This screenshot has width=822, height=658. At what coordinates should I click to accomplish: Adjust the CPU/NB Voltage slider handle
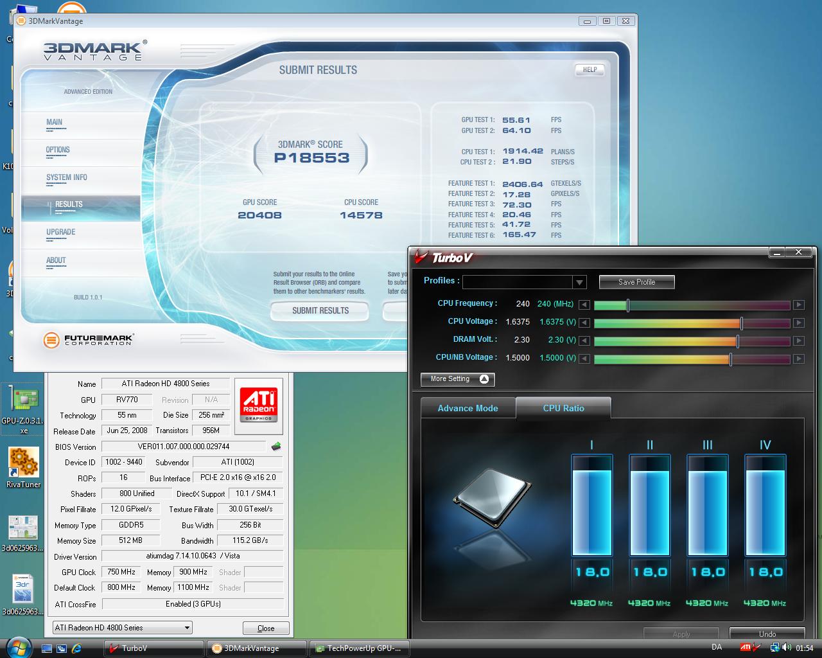pyautogui.click(x=731, y=359)
